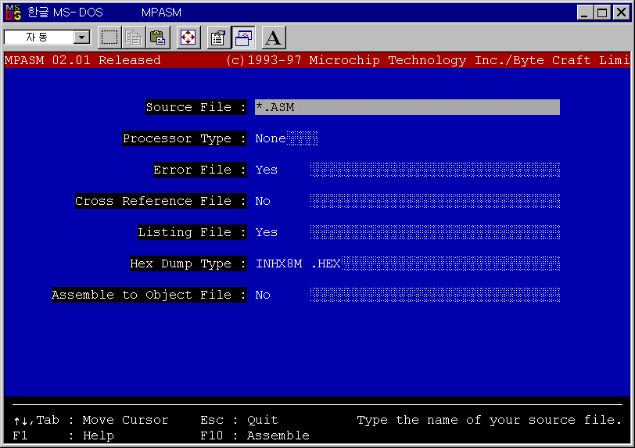This screenshot has height=448, width=635.
Task: Click the Copy toolbar icon
Action: tap(133, 38)
